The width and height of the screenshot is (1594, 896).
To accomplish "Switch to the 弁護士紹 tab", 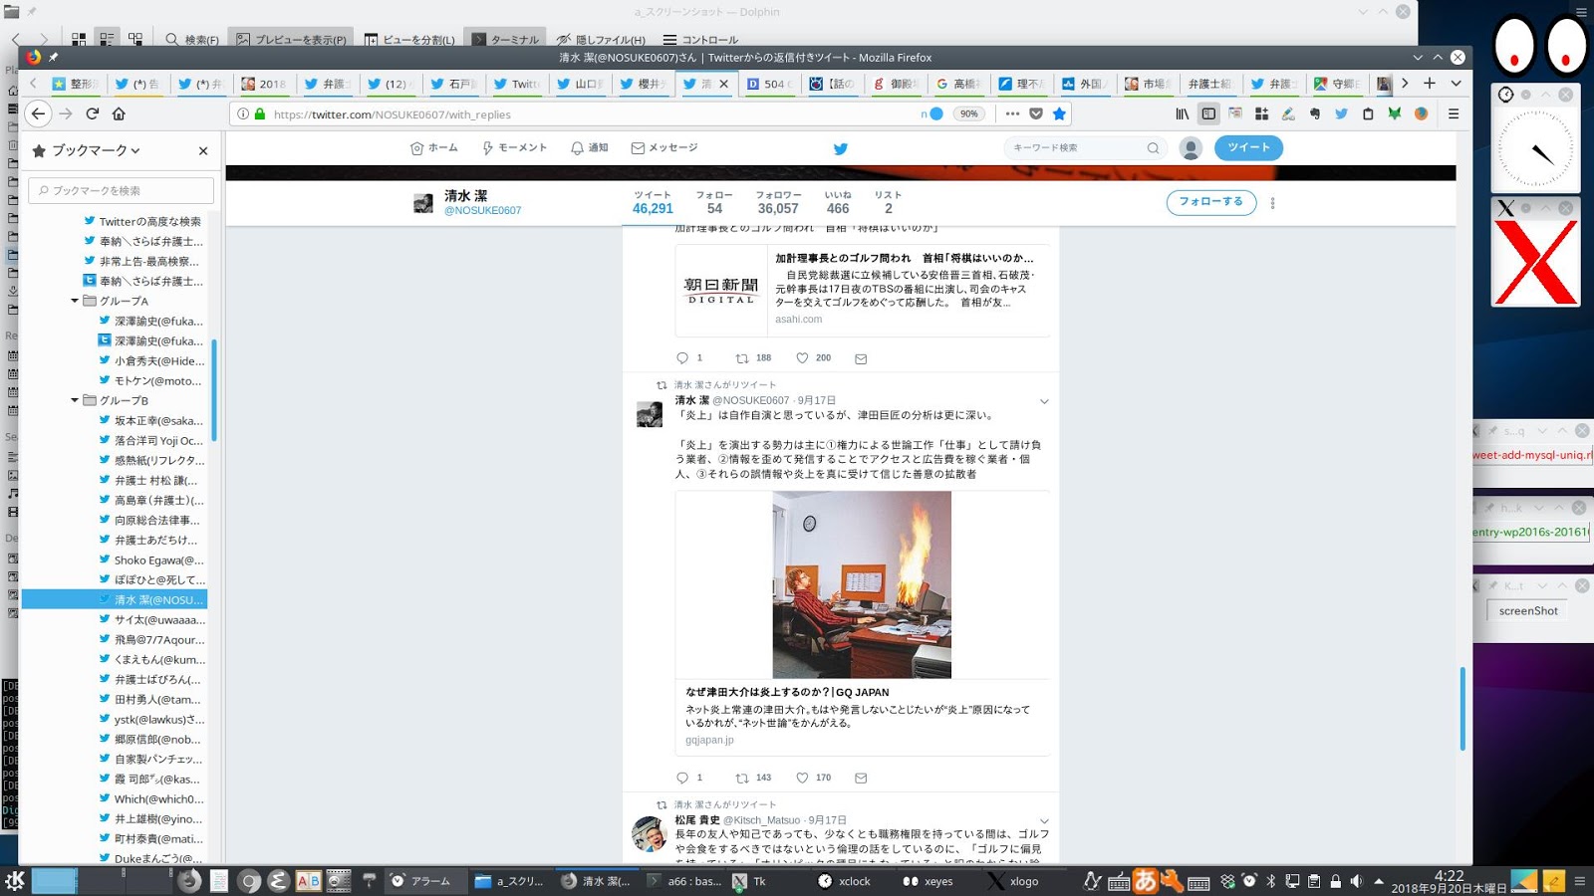I will coord(1208,84).
